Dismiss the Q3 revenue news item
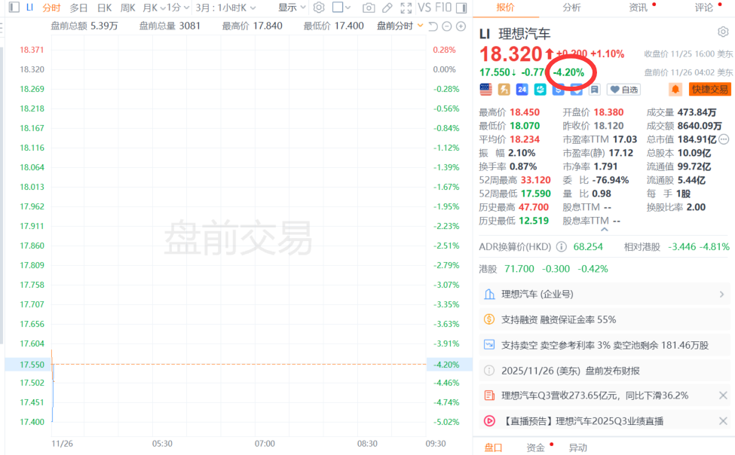The height and width of the screenshot is (455, 735). (x=723, y=395)
